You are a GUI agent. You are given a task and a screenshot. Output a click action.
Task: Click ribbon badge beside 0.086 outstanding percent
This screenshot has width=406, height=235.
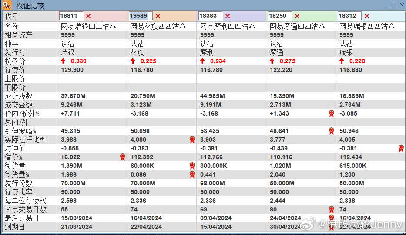point(192,174)
